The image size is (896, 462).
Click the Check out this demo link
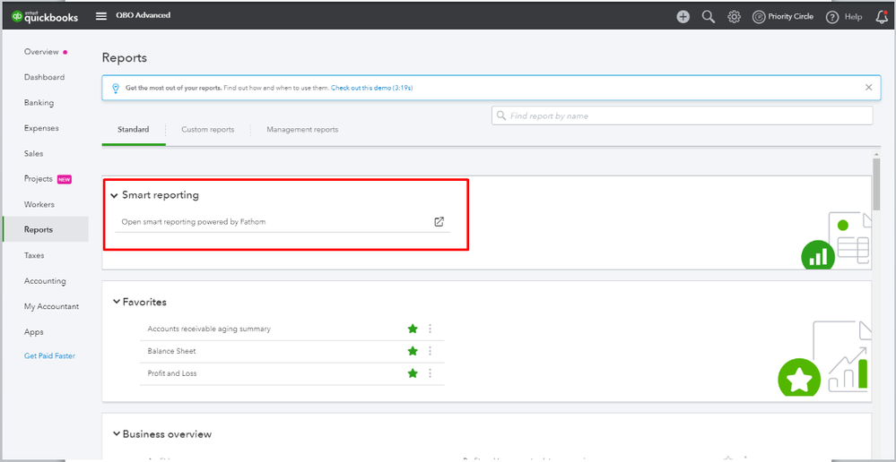point(371,88)
